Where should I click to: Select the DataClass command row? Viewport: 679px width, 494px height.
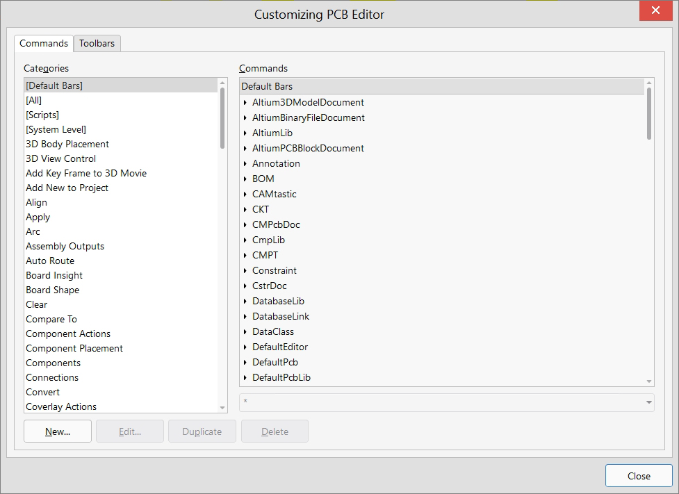click(442, 331)
